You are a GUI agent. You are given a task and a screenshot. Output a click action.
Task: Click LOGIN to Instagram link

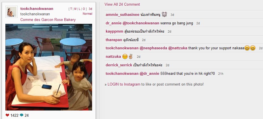click(124, 84)
